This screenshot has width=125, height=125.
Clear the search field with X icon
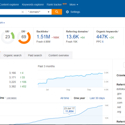point(23,12)
